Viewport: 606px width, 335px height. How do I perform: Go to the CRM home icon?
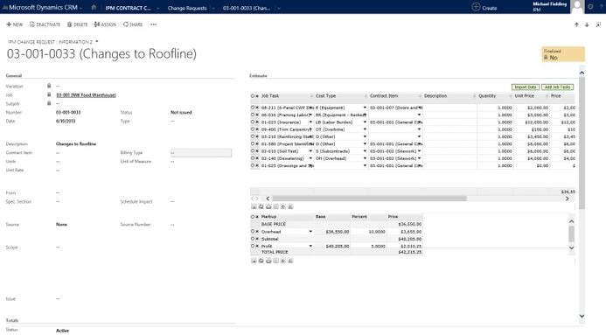pyautogui.click(x=94, y=7)
